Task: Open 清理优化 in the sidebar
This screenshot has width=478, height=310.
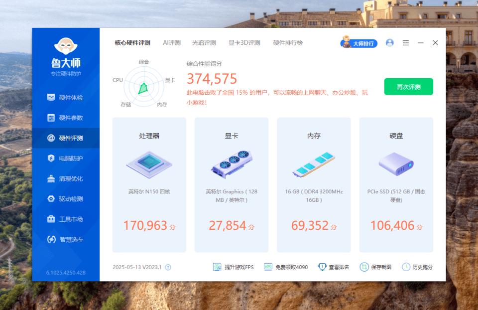Action: coord(66,178)
